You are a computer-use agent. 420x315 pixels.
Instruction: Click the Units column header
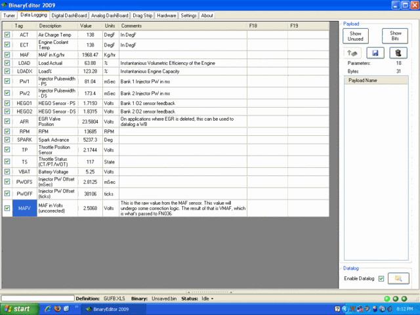point(111,26)
